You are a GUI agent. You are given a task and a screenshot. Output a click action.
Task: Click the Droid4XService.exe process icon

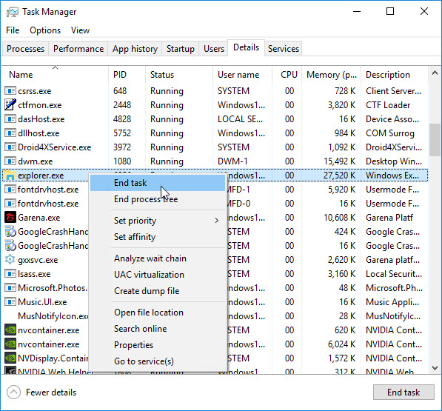click(x=10, y=147)
